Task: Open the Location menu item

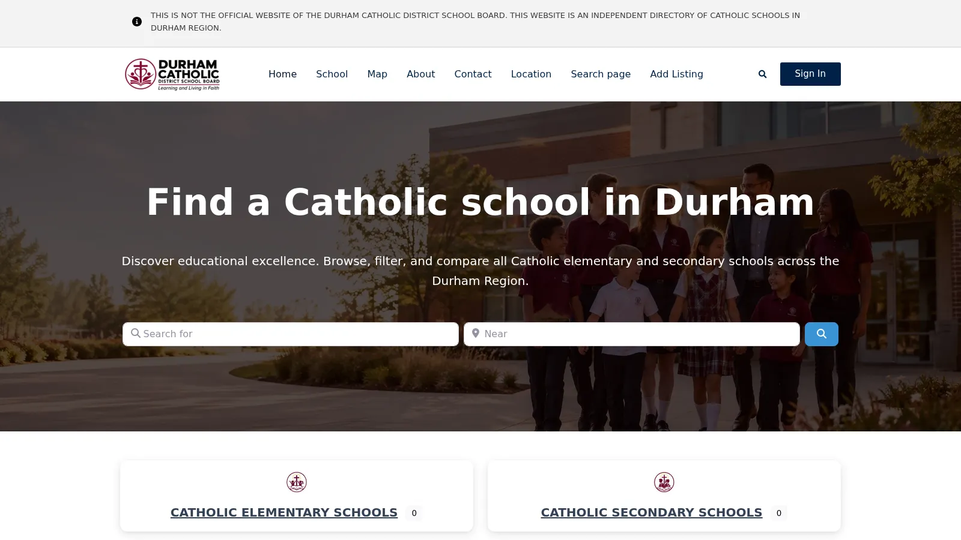Action: point(531,74)
